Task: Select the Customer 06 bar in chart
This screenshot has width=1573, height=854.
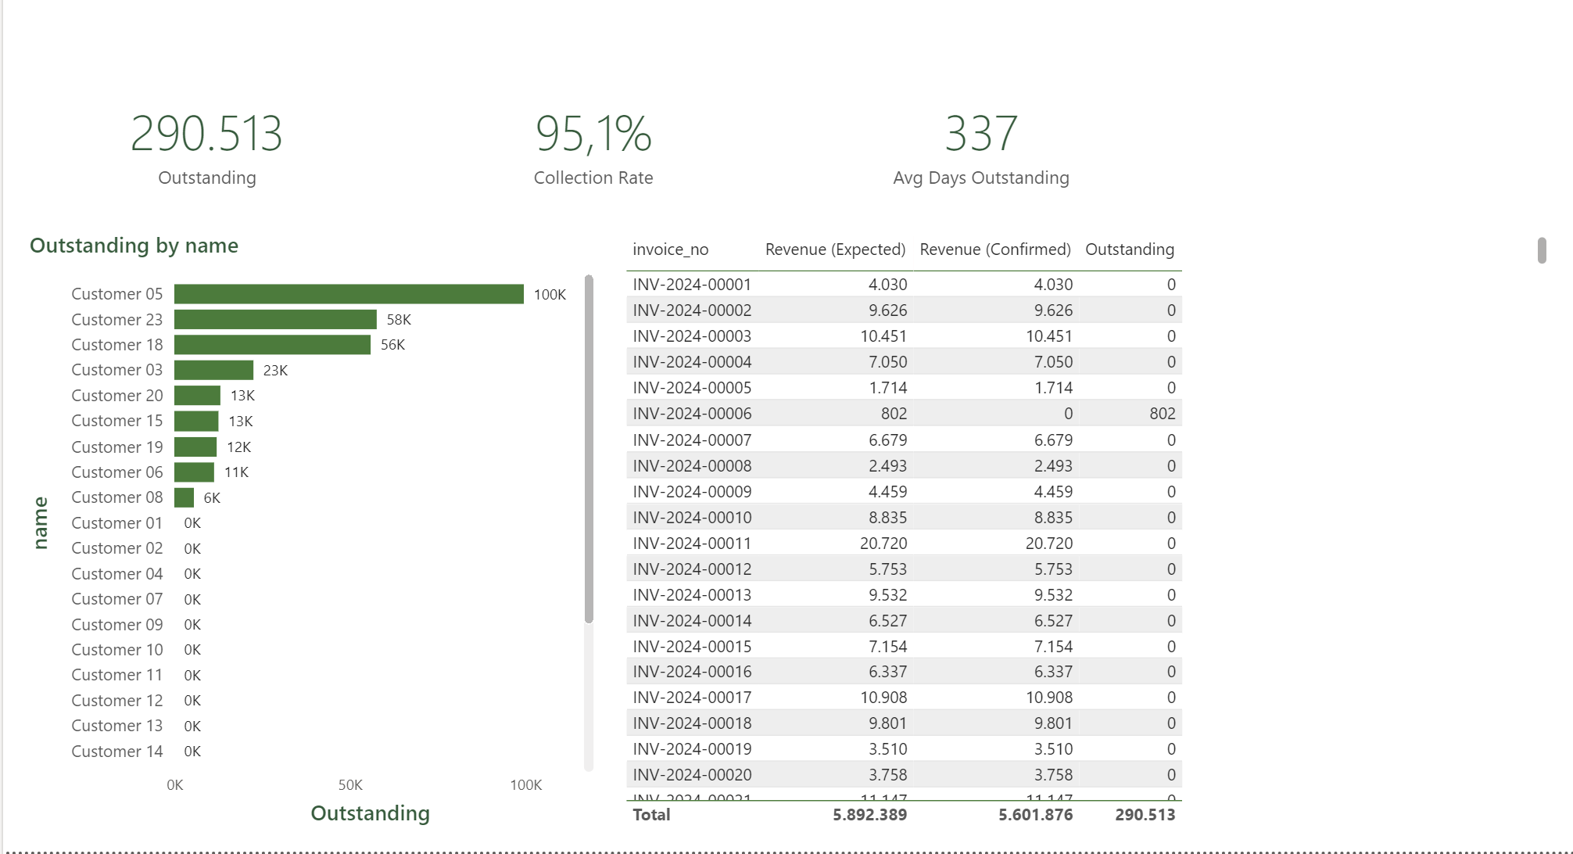Action: 194,472
